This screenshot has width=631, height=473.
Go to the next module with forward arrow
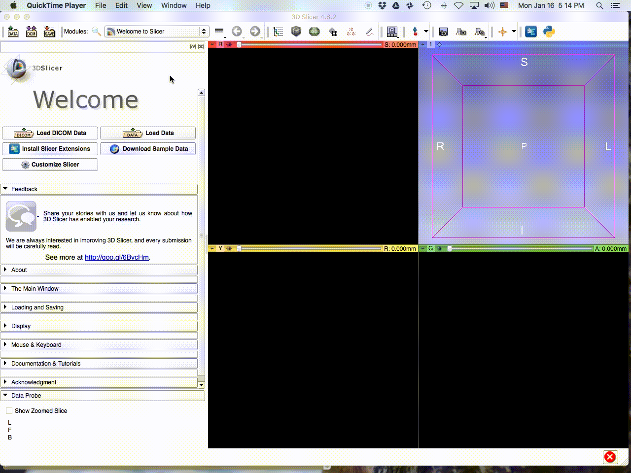255,32
